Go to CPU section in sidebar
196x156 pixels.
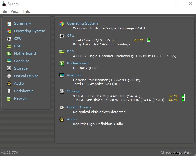pyautogui.click(x=18, y=38)
